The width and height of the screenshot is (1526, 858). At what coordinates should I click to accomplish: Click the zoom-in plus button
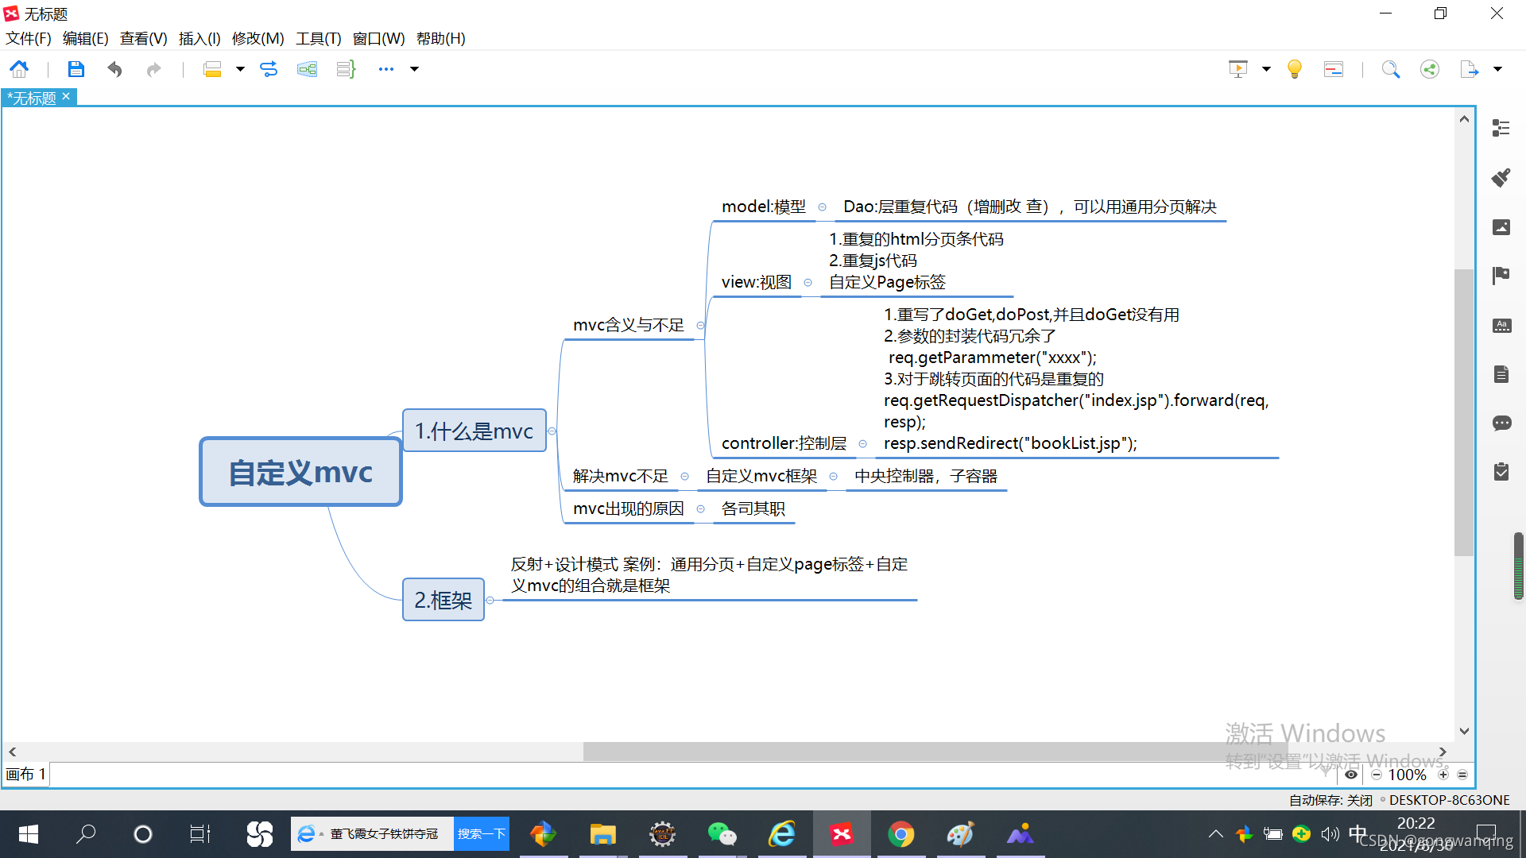1443,775
